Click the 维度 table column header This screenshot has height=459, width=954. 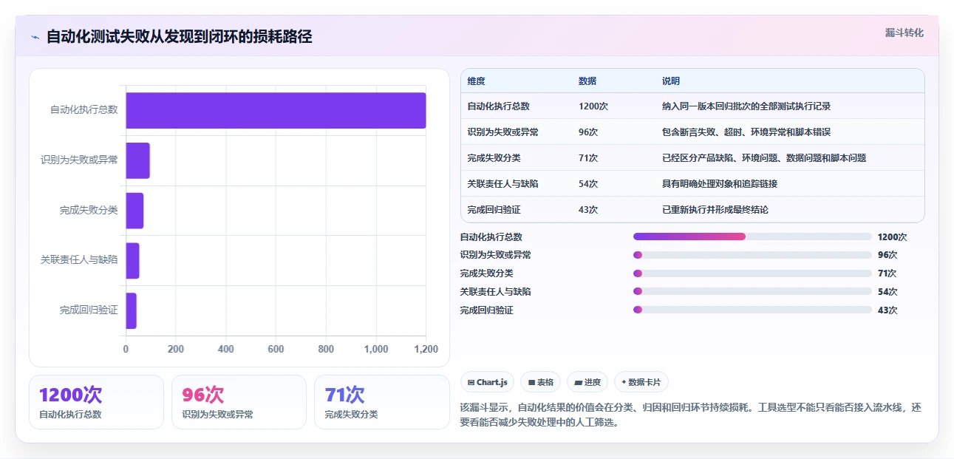click(477, 81)
